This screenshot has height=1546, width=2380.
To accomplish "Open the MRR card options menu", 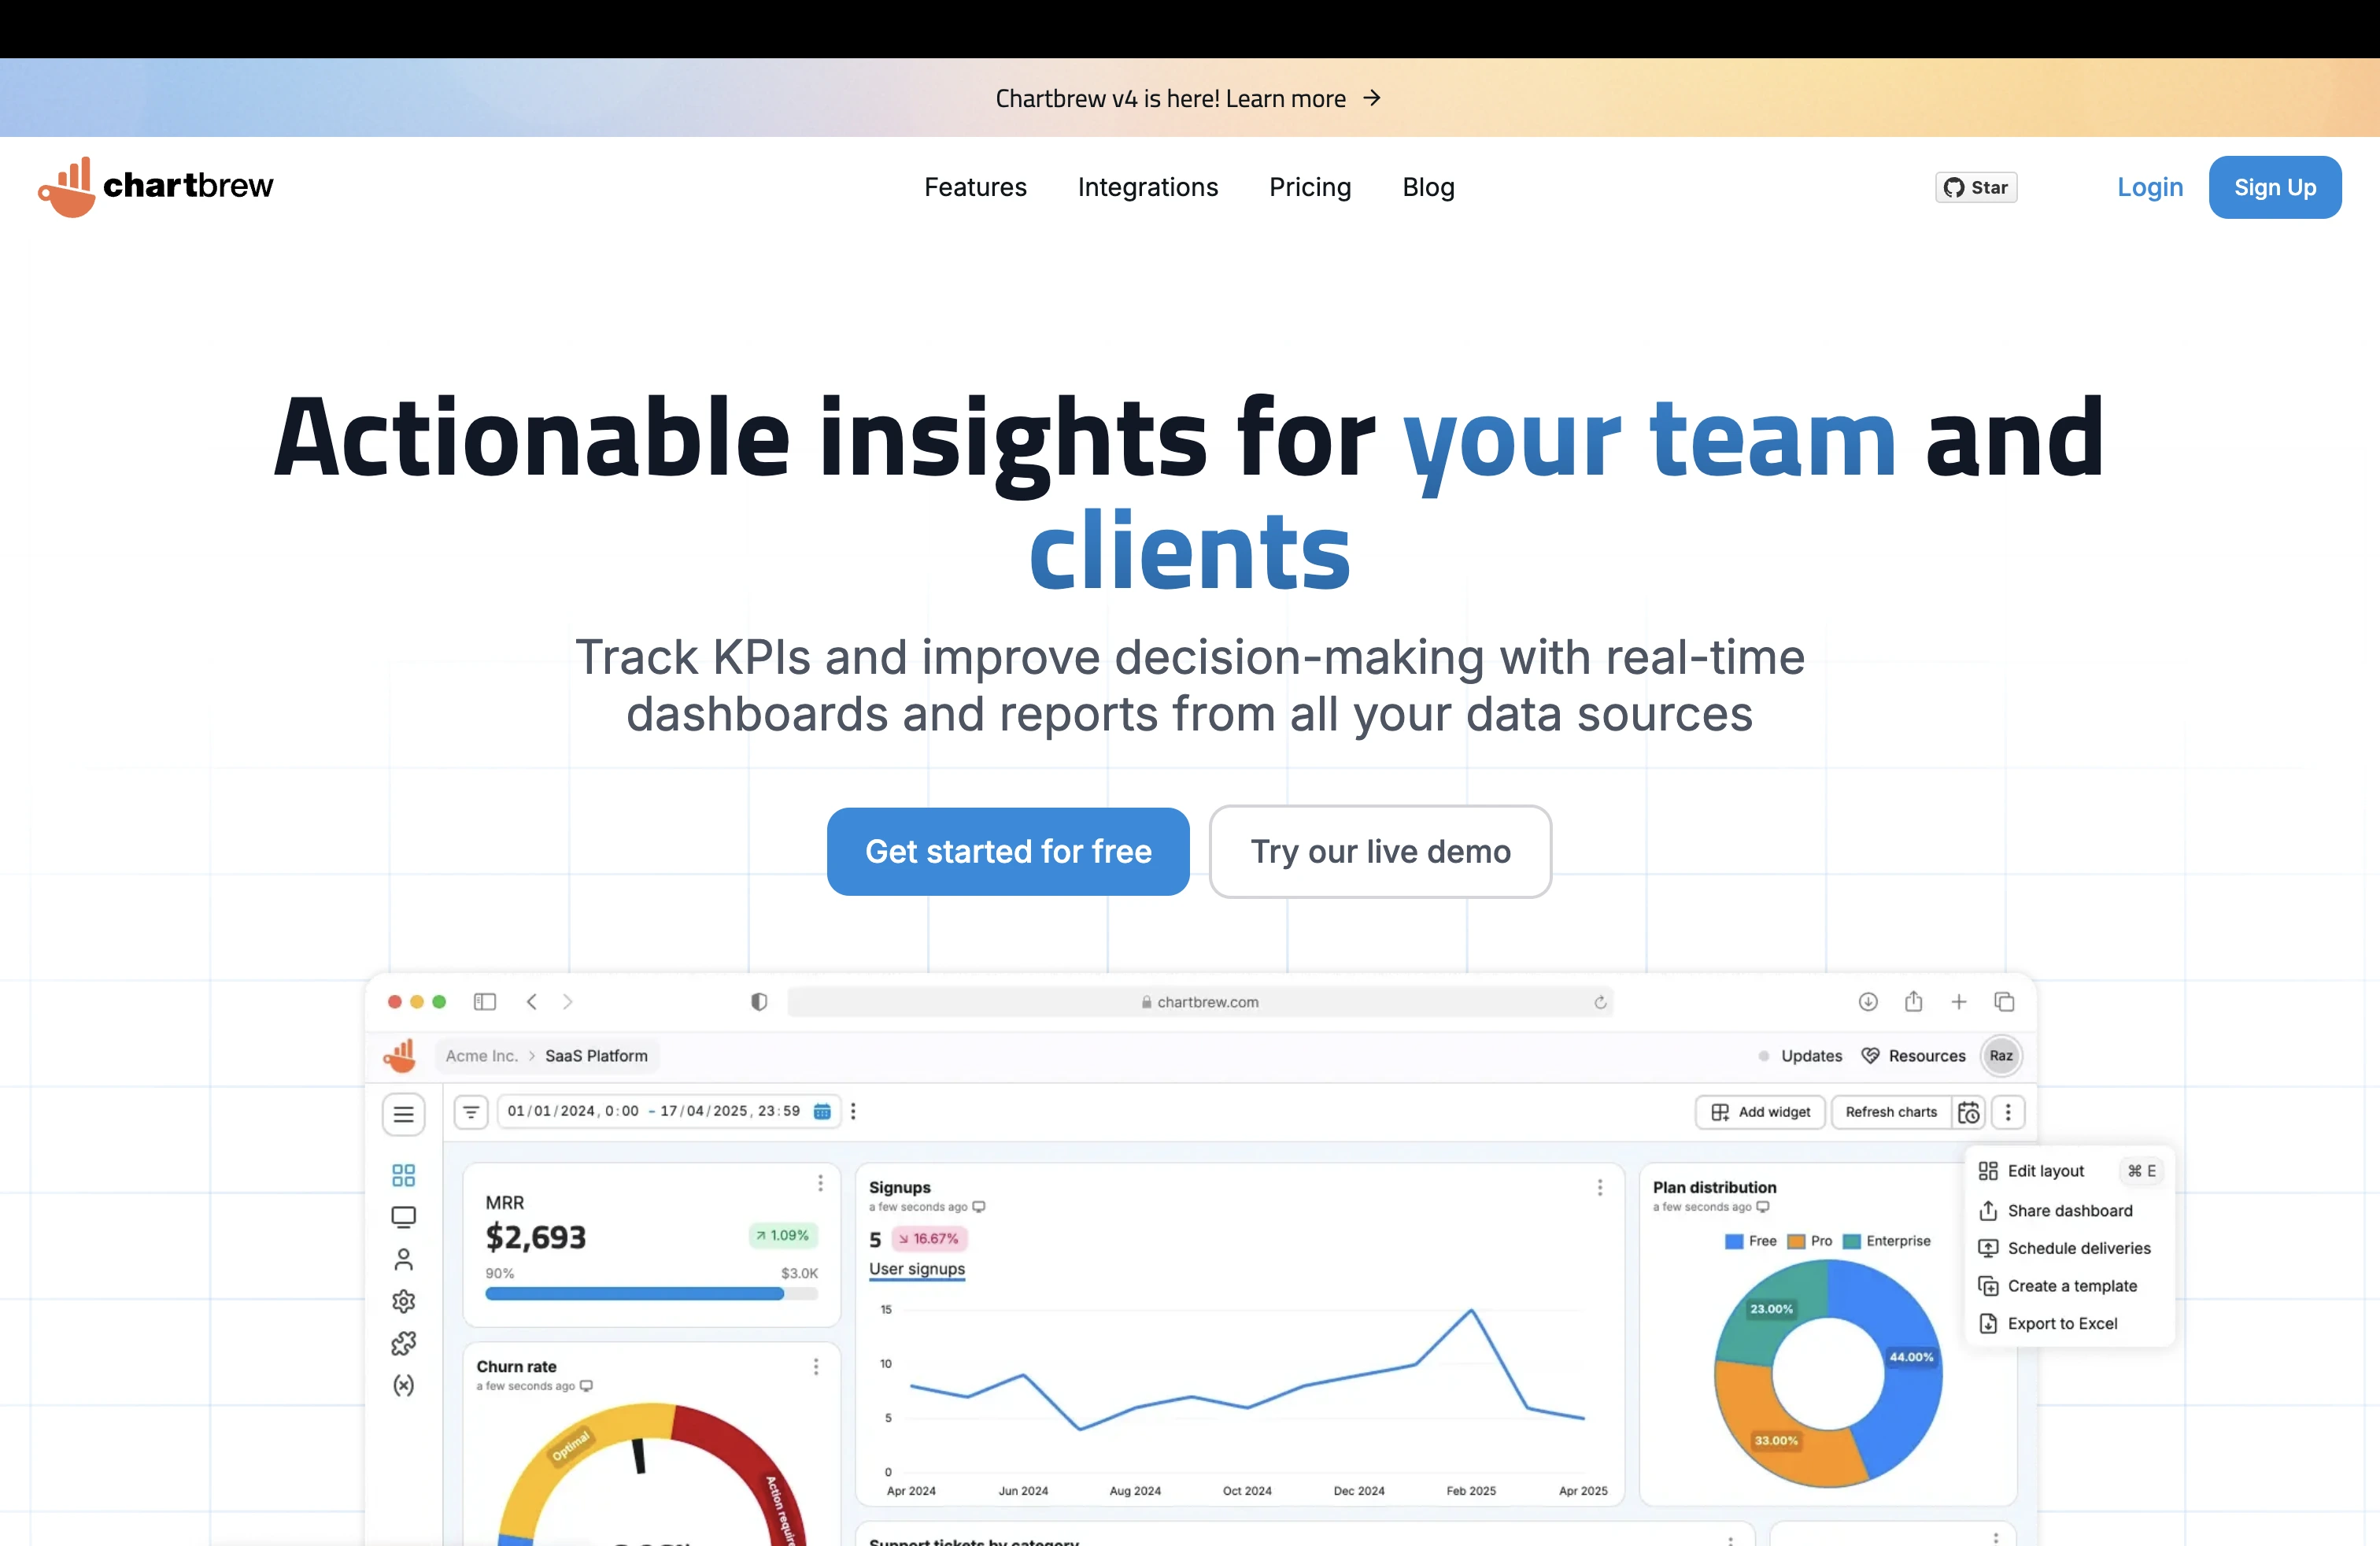I will (x=820, y=1183).
